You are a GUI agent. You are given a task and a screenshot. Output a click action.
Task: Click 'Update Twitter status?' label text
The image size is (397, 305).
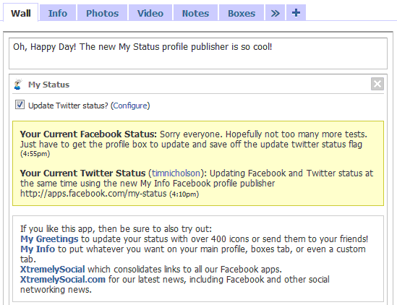(x=68, y=106)
